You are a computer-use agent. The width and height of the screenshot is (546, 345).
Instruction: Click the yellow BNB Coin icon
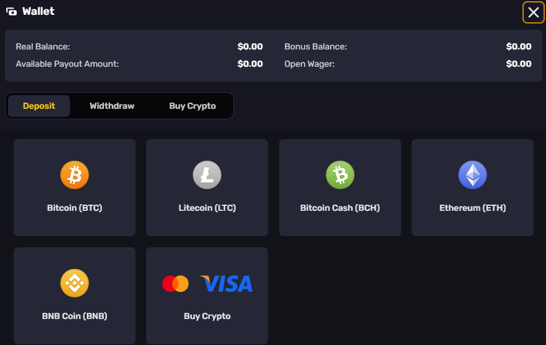tap(74, 283)
